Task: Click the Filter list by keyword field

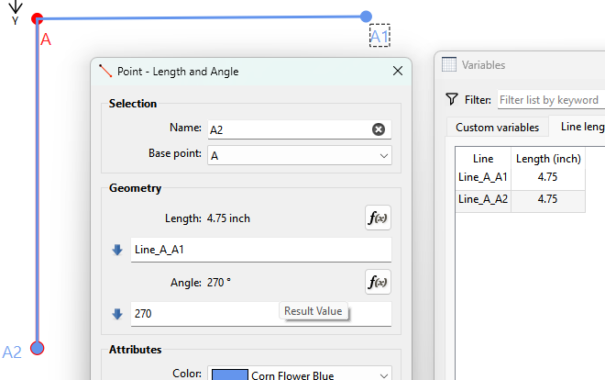Action: (x=550, y=99)
